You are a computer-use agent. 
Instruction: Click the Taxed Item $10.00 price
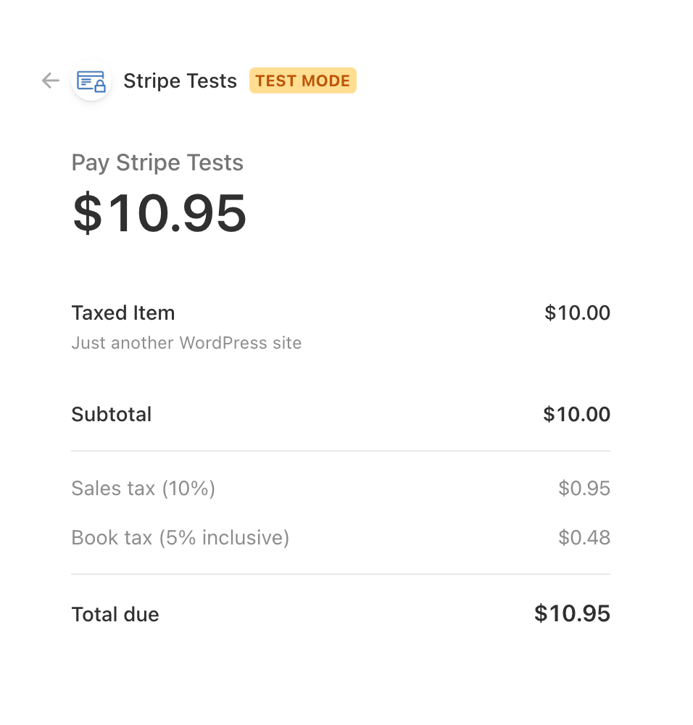577,313
